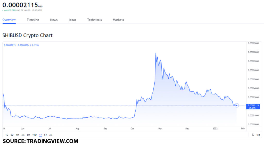Click the Sep label on time axis
This screenshot has width=264, height=147.
pos(105,128)
